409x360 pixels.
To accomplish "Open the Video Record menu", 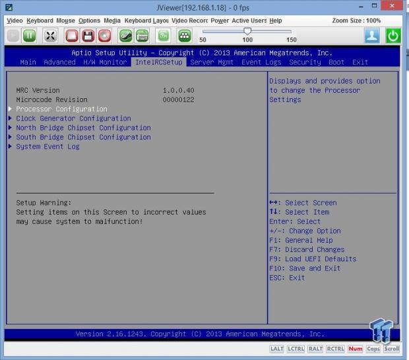I will pyautogui.click(x=189, y=20).
